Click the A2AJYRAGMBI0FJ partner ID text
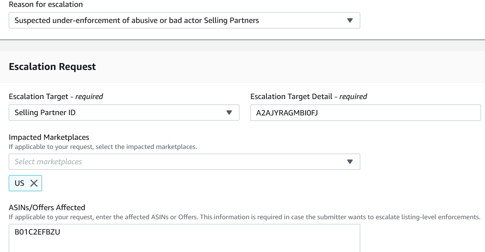The image size is (485, 252). pyautogui.click(x=287, y=113)
